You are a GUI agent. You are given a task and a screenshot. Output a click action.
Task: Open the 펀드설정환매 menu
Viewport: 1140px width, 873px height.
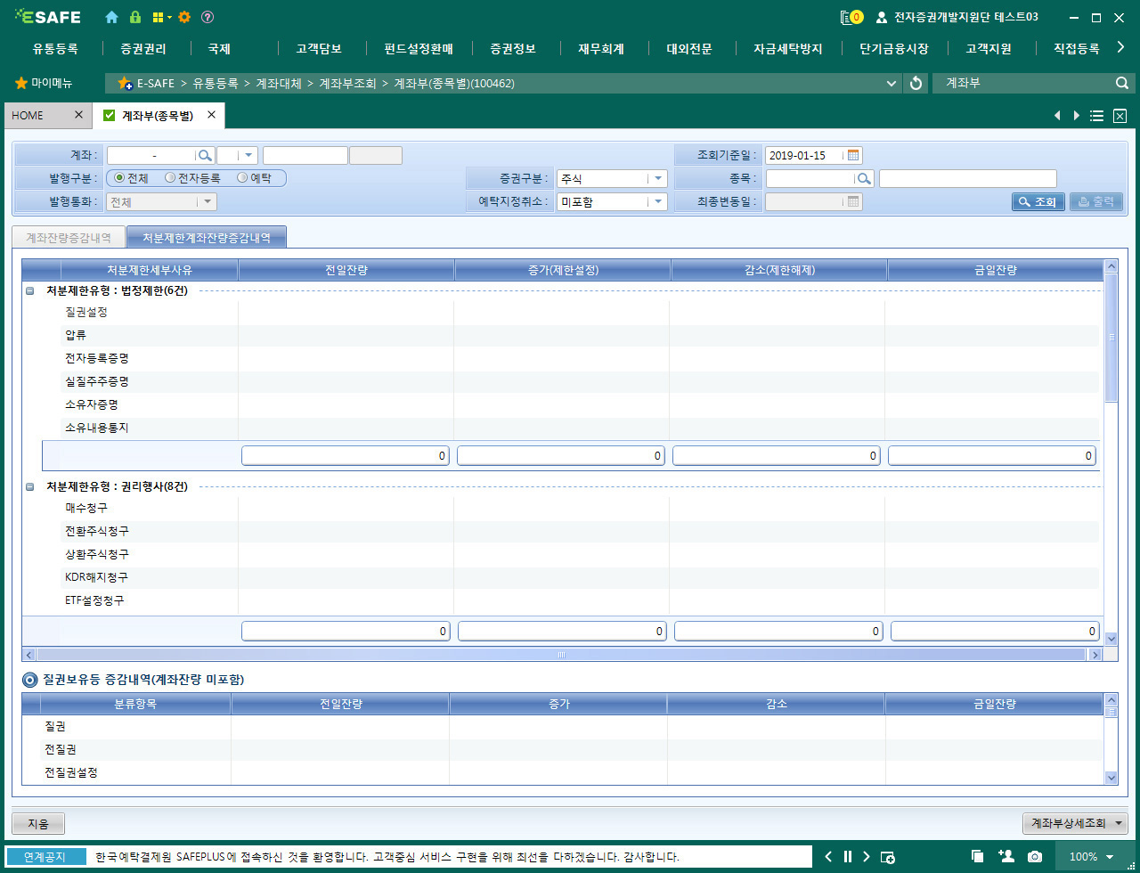pyautogui.click(x=419, y=49)
